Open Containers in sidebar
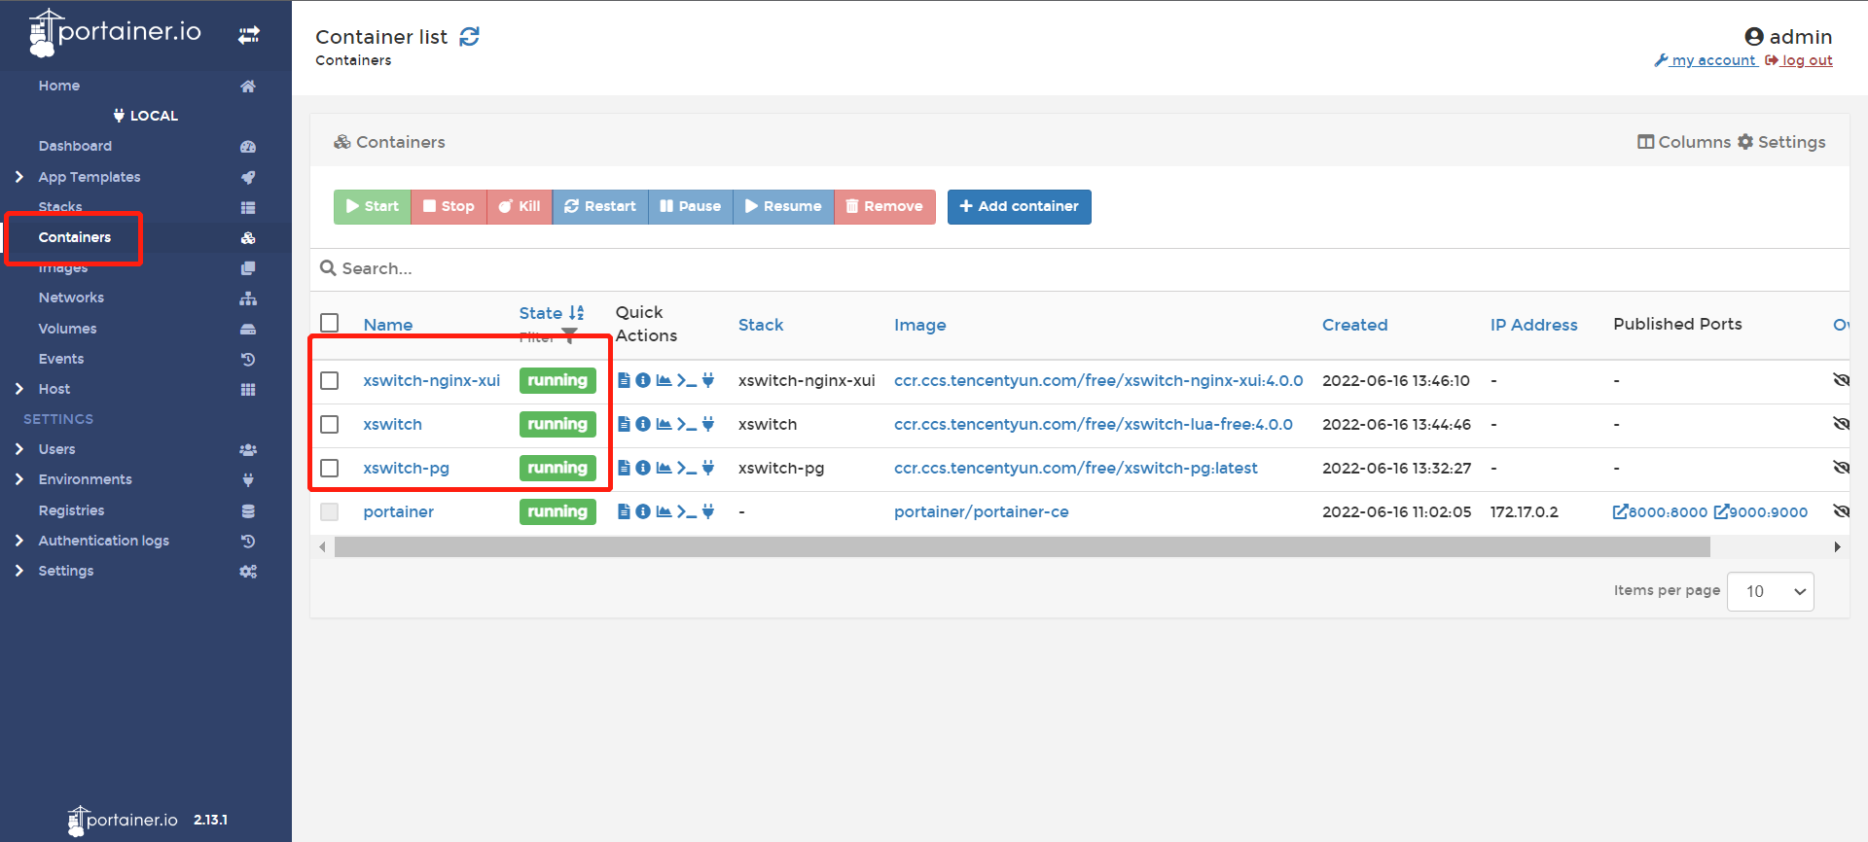This screenshot has height=842, width=1868. [75, 237]
